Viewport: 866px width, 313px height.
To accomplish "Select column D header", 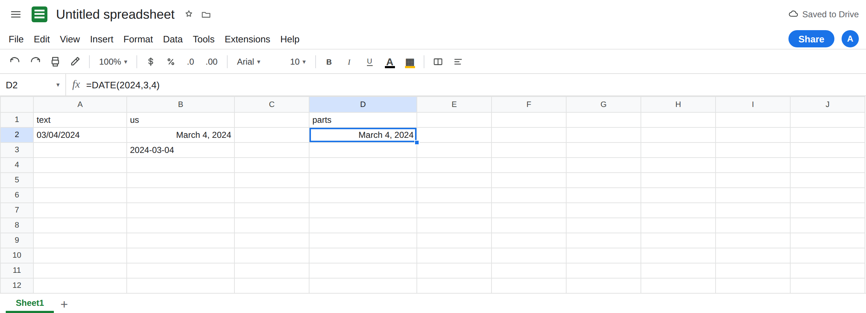I will pyautogui.click(x=363, y=104).
